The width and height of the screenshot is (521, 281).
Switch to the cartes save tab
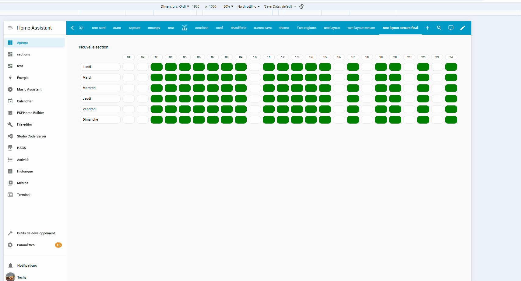tap(263, 28)
